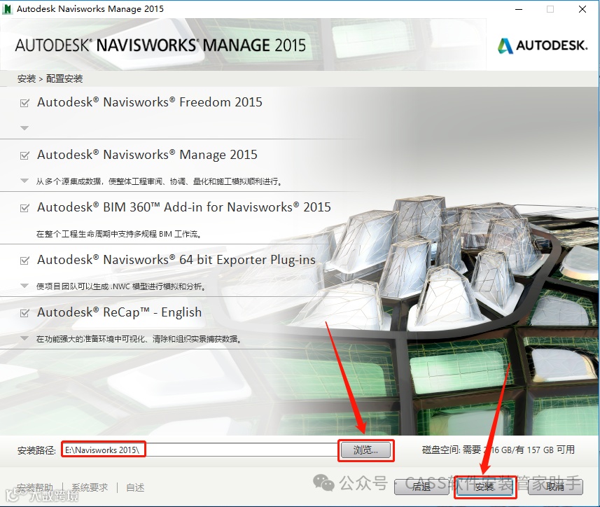Expand the Autodesk ReCap settings arrow

tap(25, 338)
